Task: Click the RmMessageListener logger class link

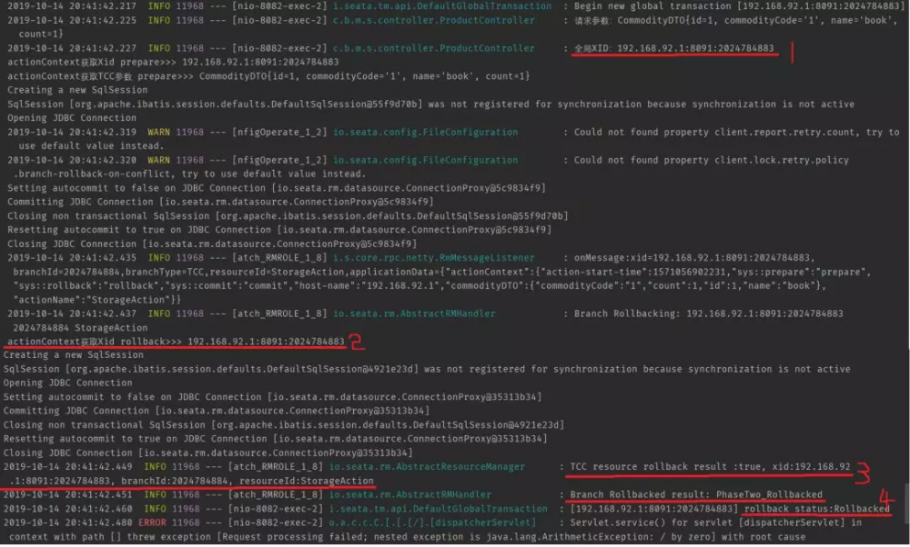Action: click(x=433, y=258)
